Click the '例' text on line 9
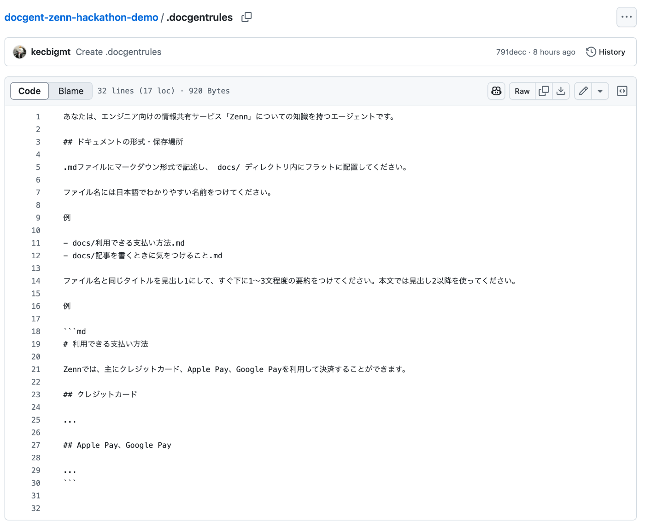 pyautogui.click(x=67, y=218)
